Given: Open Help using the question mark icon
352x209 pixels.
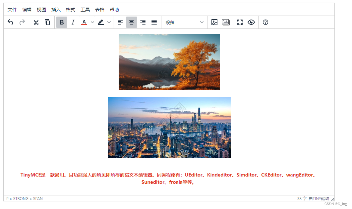Looking at the screenshot, I should coord(265,22).
